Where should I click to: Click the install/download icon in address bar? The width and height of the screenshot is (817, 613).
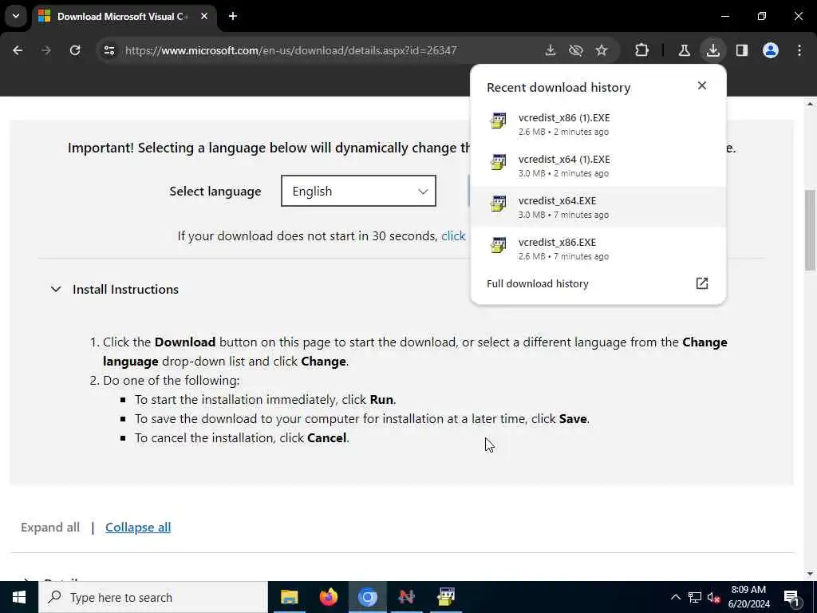pos(551,50)
